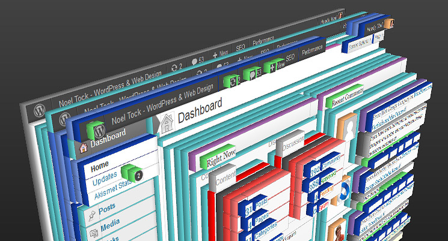Open the green Updates refresh icon in front toolbar
The width and height of the screenshot is (448, 241).
tap(230, 81)
